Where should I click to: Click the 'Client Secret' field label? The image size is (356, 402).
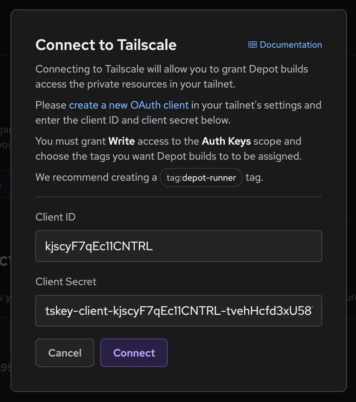pos(66,281)
